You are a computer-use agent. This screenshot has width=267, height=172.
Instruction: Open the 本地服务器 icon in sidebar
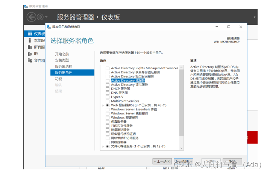30,41
